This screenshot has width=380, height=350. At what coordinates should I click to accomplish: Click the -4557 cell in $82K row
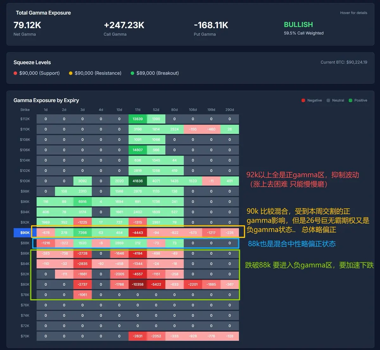[x=138, y=274]
